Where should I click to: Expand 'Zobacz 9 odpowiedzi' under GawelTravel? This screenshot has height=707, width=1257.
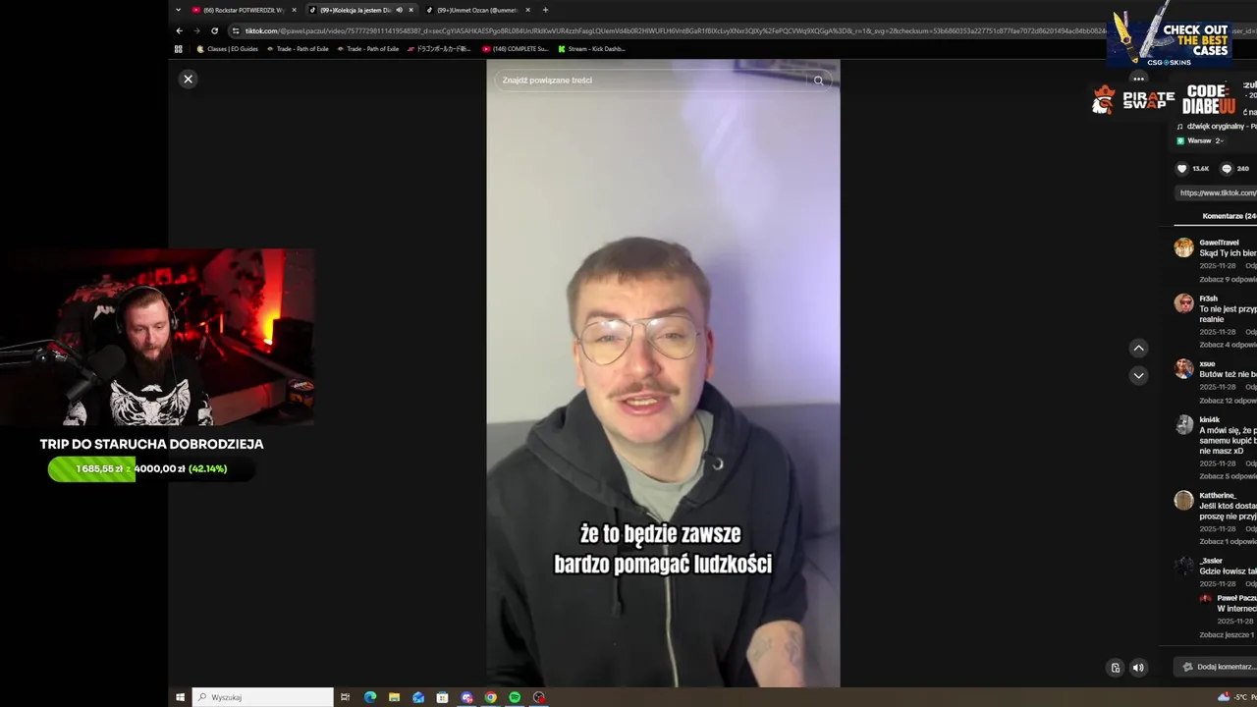coord(1228,280)
